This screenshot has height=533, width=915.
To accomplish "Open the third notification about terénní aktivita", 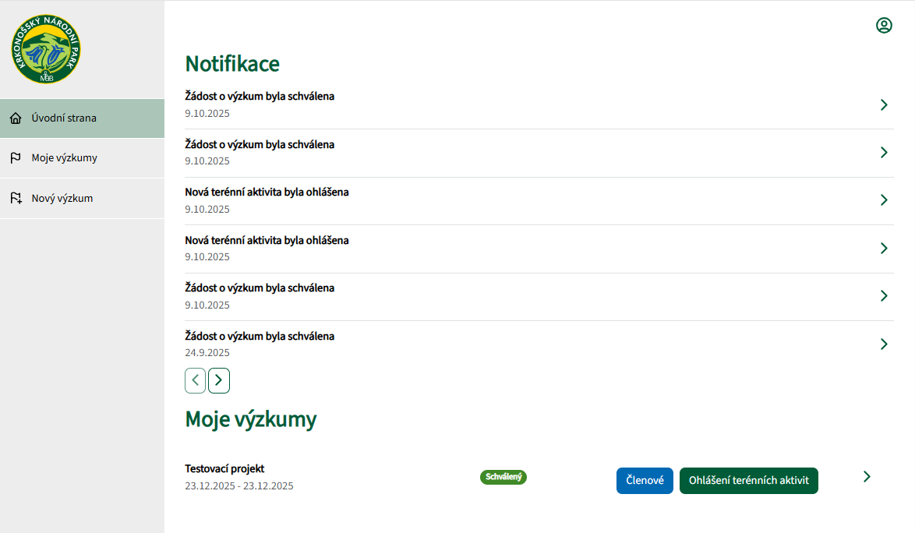I will tap(267, 192).
